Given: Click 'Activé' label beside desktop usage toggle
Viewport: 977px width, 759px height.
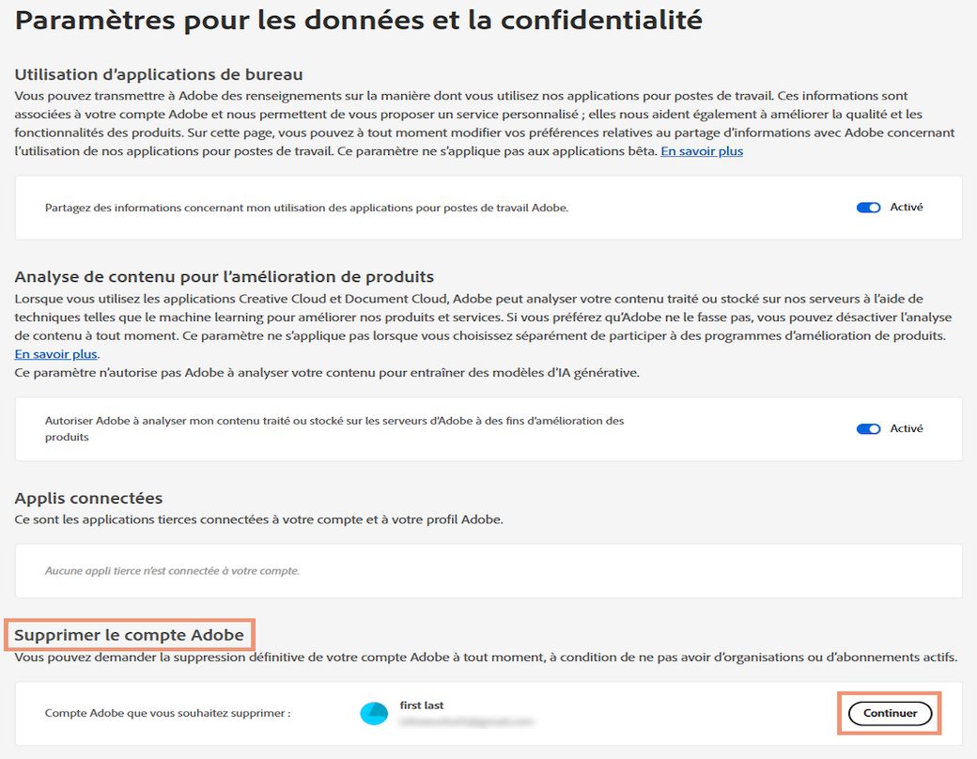Looking at the screenshot, I should tap(907, 207).
